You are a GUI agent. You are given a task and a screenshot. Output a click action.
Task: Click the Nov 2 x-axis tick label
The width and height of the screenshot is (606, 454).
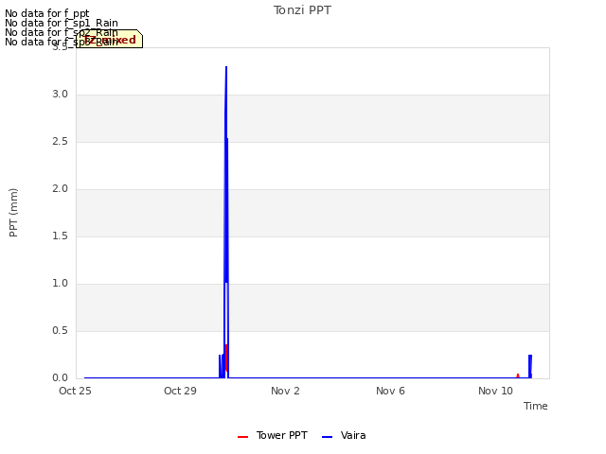click(285, 391)
